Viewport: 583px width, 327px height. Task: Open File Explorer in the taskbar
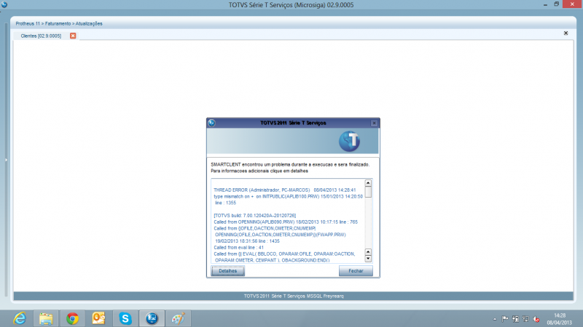coord(46,318)
